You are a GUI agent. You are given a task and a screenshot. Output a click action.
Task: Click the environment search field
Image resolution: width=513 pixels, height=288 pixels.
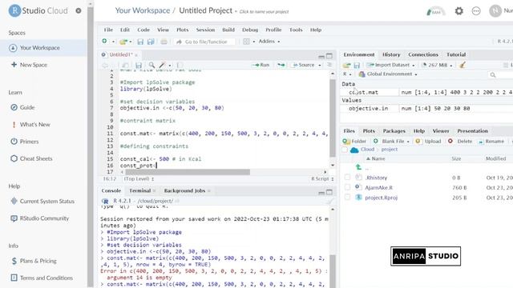[500, 75]
